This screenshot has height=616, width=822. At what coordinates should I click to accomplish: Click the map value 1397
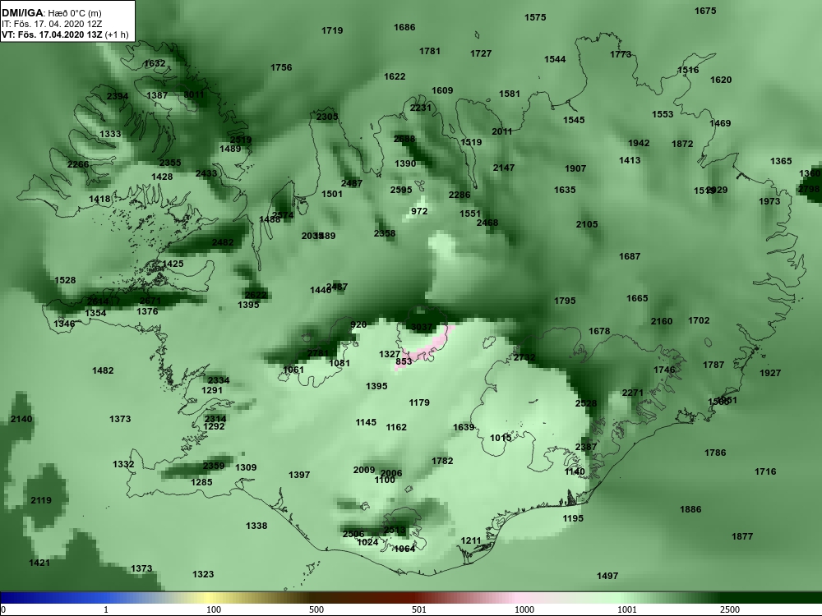pos(299,475)
